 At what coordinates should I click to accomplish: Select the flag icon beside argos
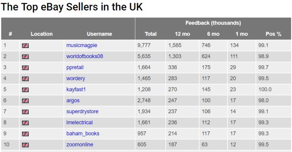tap(25, 101)
